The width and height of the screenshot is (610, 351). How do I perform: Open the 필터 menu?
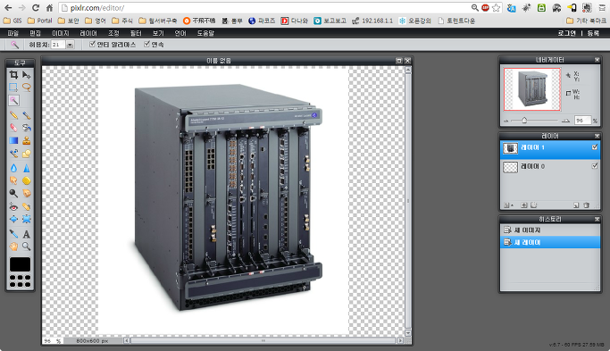(136, 33)
